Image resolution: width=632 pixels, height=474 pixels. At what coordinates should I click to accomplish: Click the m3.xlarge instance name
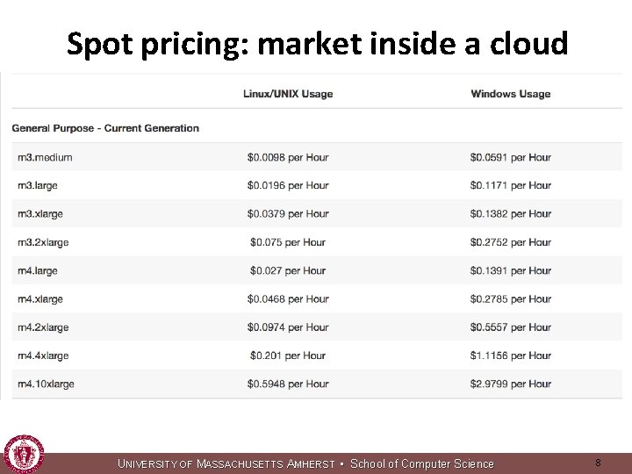click(39, 213)
